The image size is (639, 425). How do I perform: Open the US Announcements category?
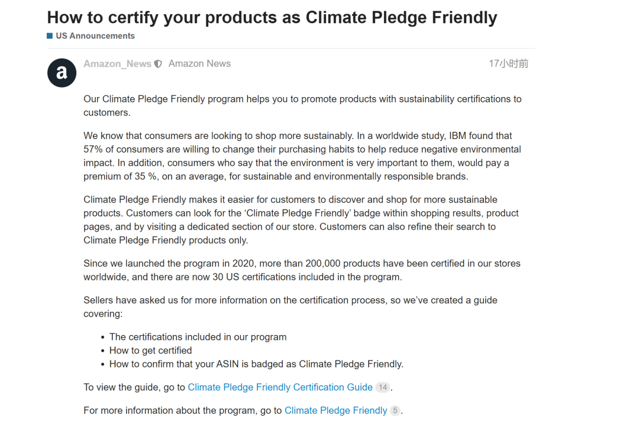click(x=95, y=36)
